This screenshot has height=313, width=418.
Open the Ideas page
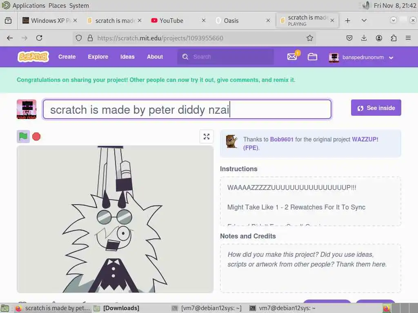click(127, 57)
